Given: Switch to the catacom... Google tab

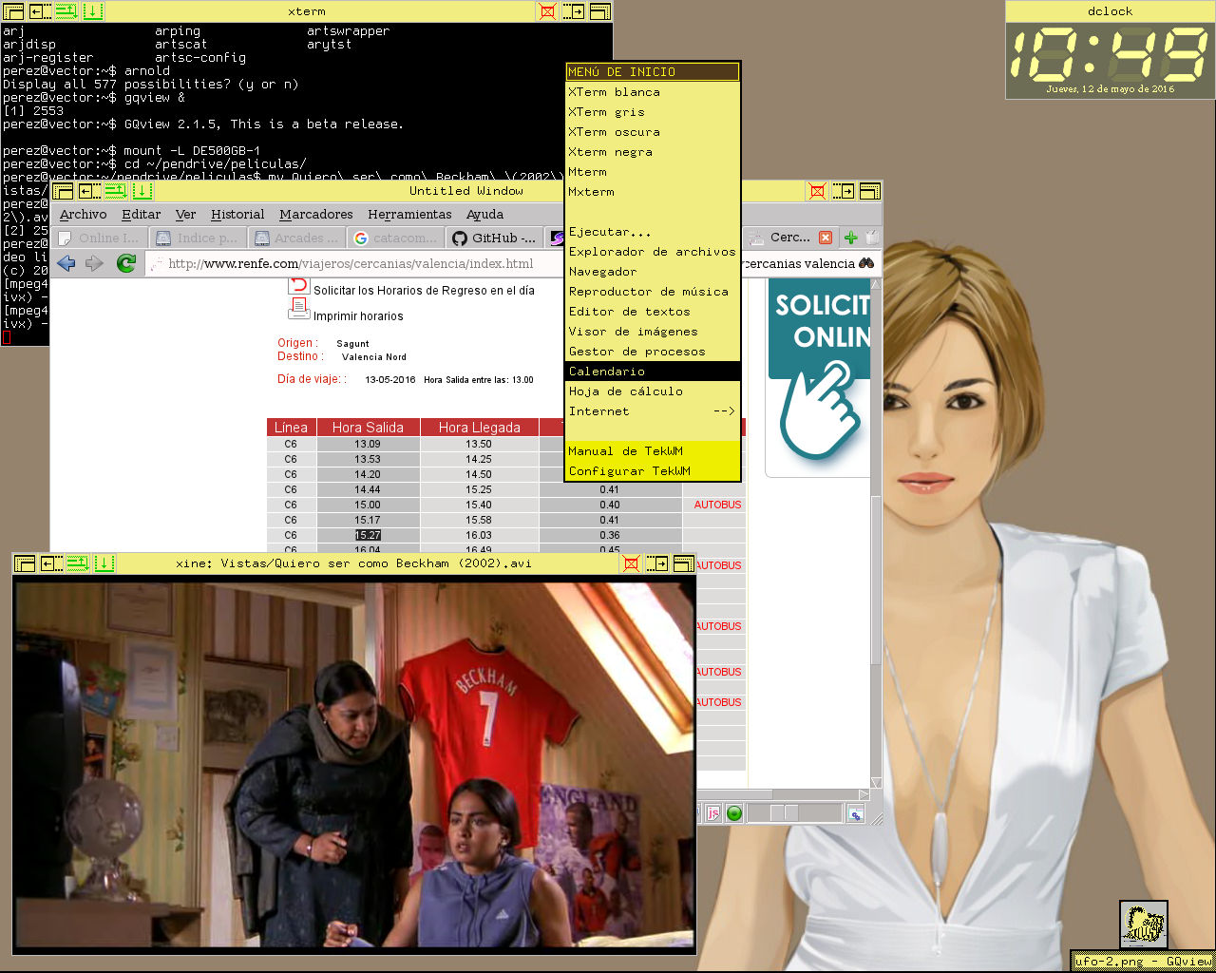Looking at the screenshot, I should tap(395, 238).
